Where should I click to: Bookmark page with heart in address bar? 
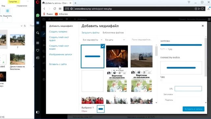(202, 9)
